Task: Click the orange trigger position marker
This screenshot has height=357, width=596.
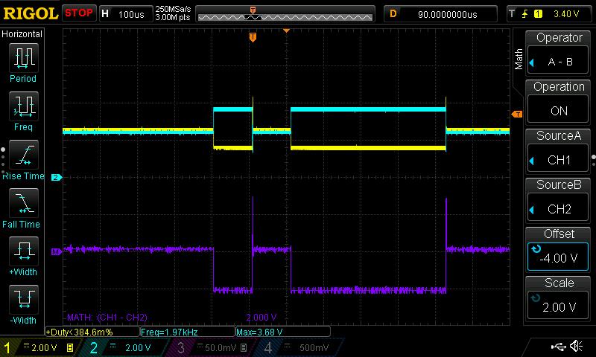Action: [x=253, y=37]
